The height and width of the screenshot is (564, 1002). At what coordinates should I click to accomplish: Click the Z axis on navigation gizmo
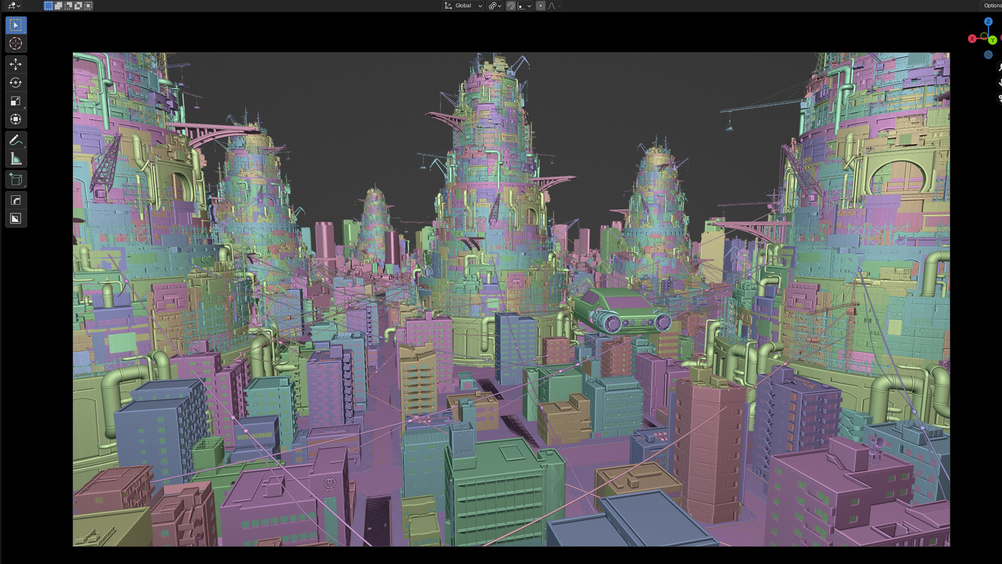click(988, 21)
